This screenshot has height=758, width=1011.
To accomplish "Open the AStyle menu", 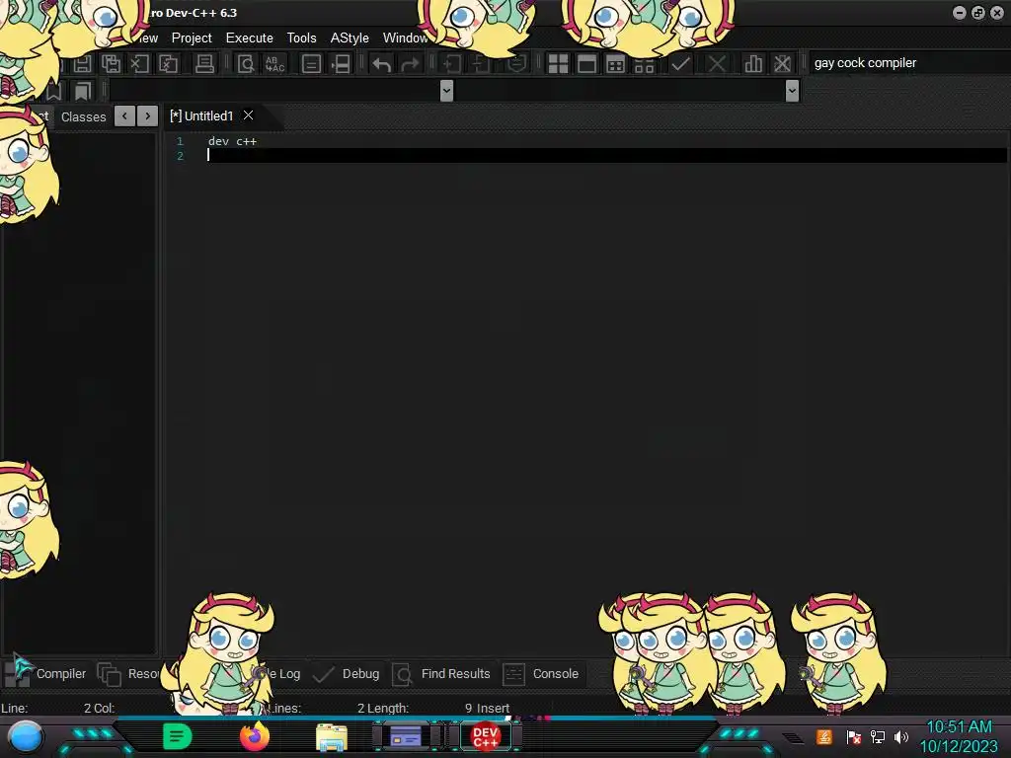I will (350, 38).
